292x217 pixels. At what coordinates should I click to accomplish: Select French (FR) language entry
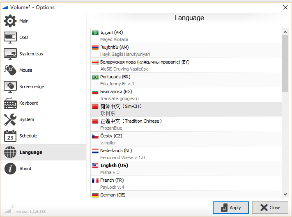112,180
